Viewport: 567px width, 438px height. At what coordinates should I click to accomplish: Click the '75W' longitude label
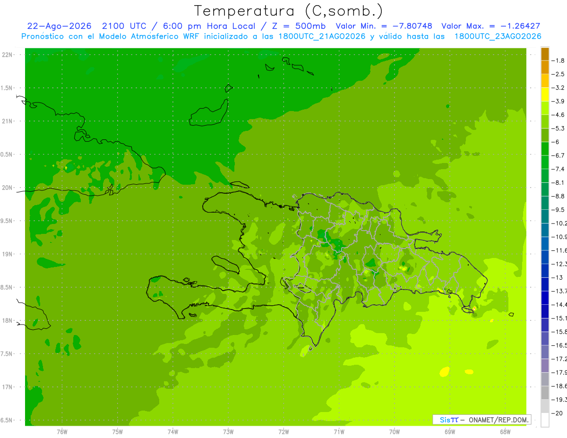pos(118,432)
